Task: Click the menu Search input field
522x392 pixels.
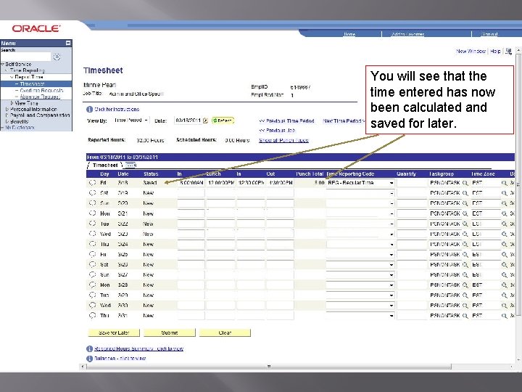Action: pyautogui.click(x=26, y=57)
